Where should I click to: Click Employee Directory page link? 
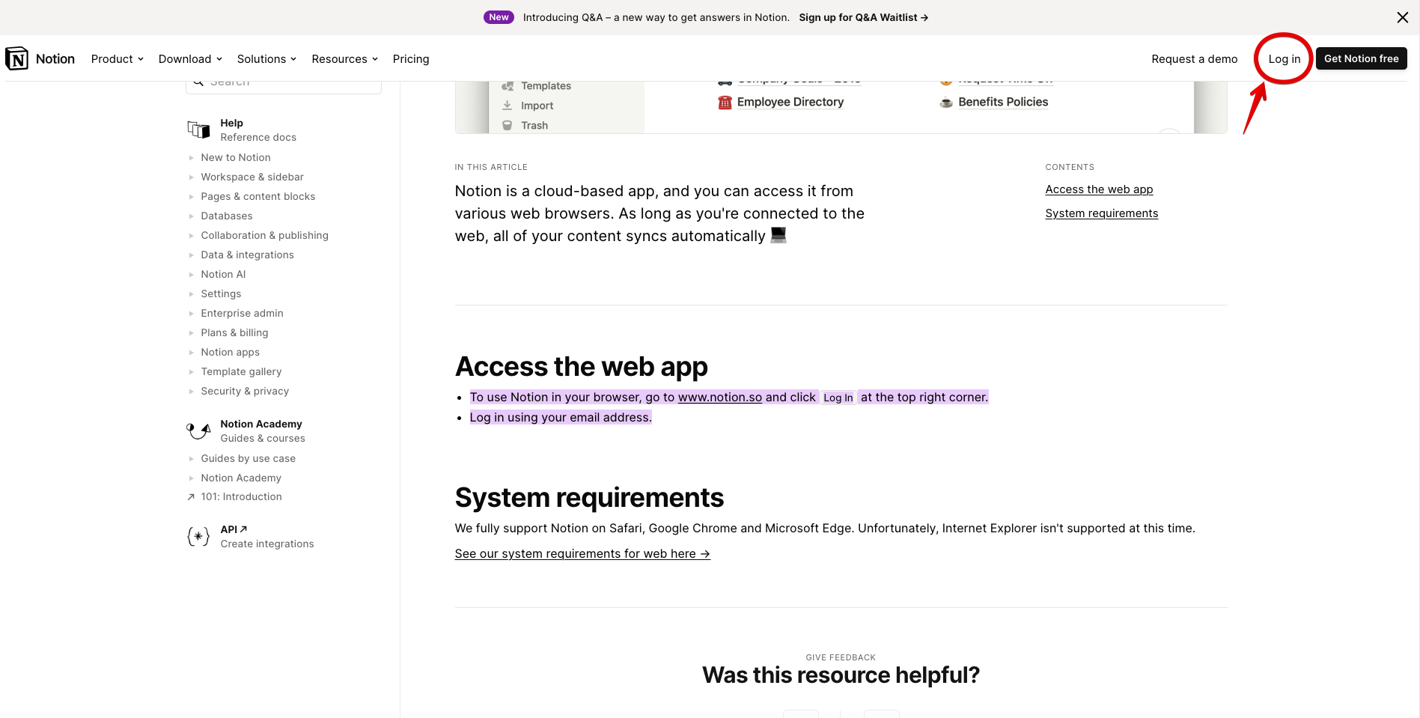[790, 102]
